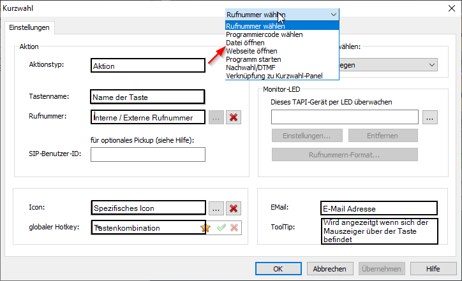Click the ellipsis button beside Rufnummer field
462x281 pixels.
pos(216,117)
